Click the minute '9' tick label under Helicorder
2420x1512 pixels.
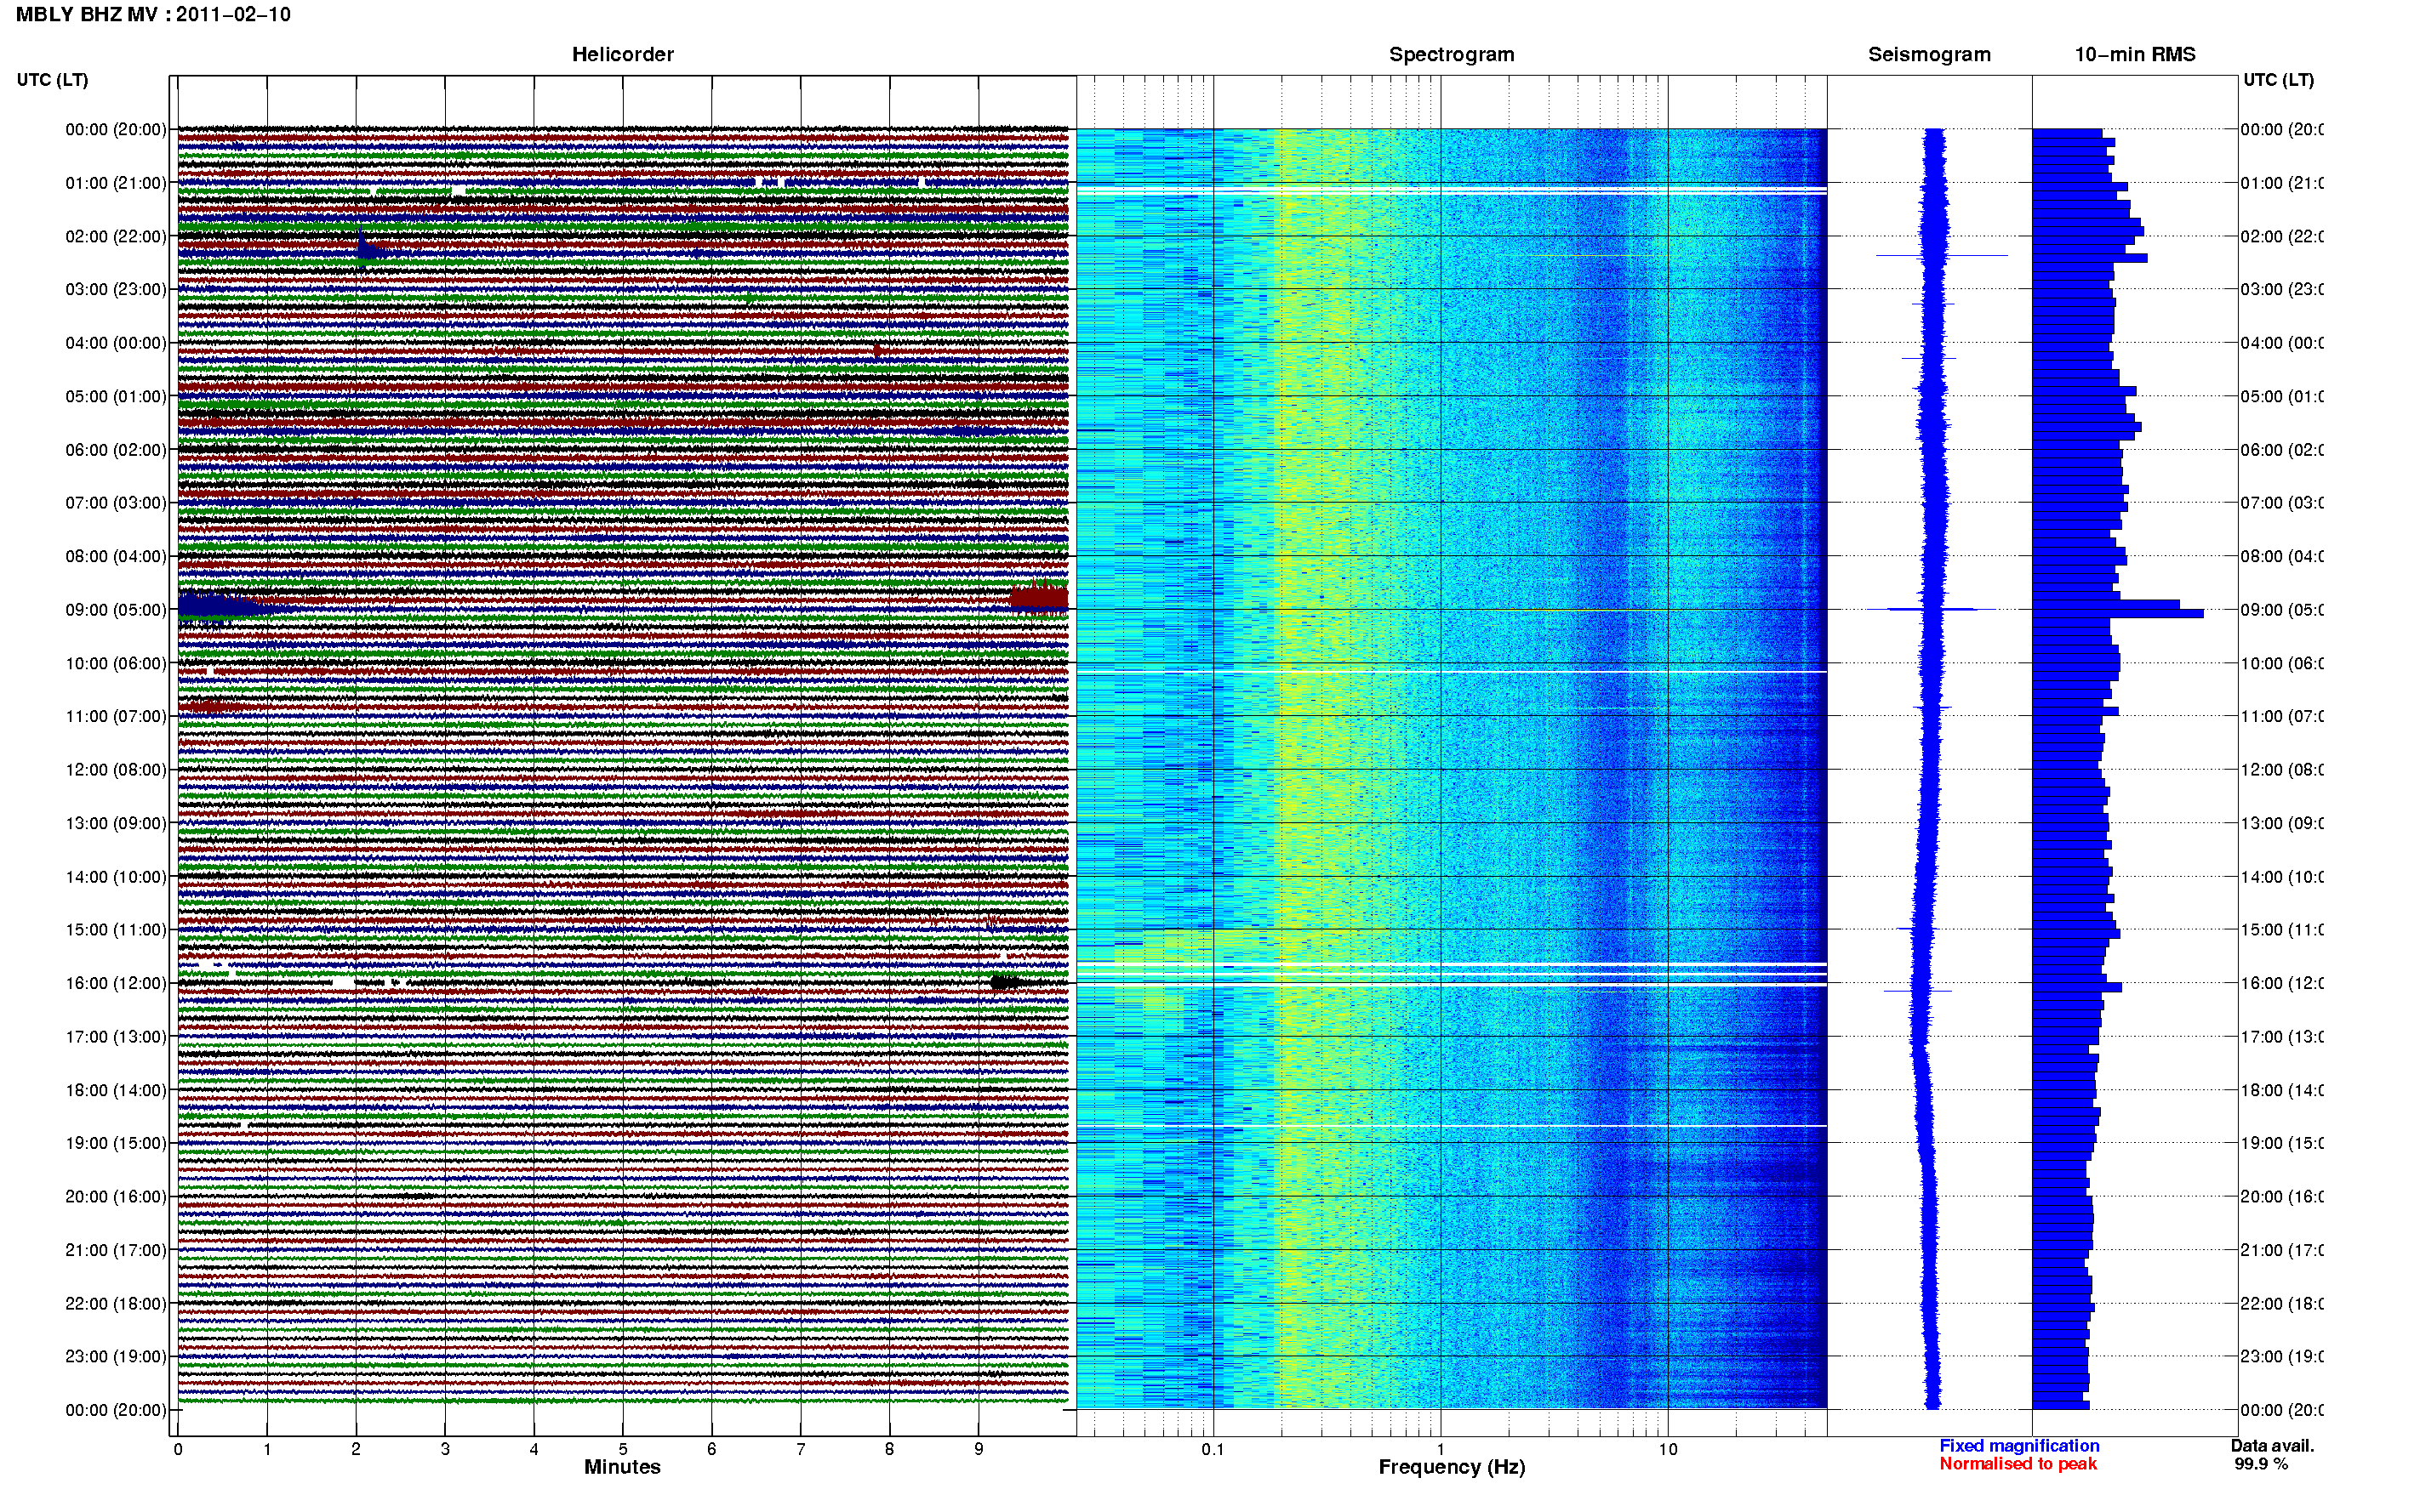(x=979, y=1449)
